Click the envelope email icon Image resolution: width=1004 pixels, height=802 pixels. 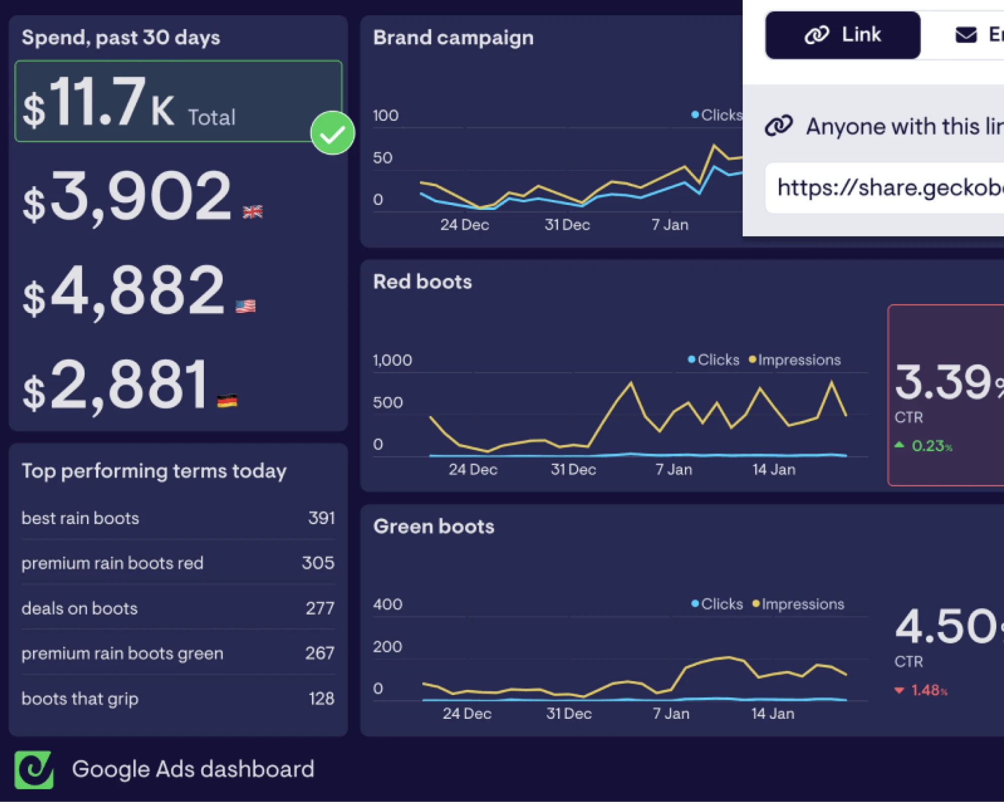pyautogui.click(x=965, y=35)
